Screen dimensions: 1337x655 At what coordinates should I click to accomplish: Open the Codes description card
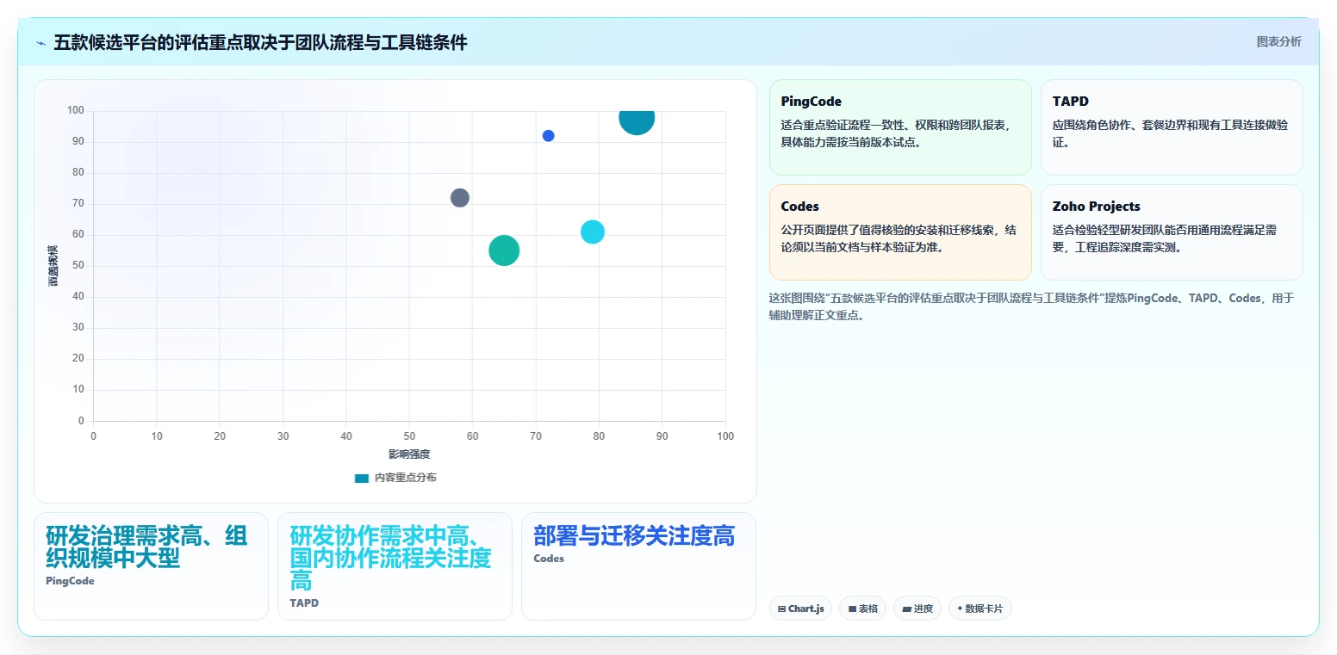pos(900,232)
